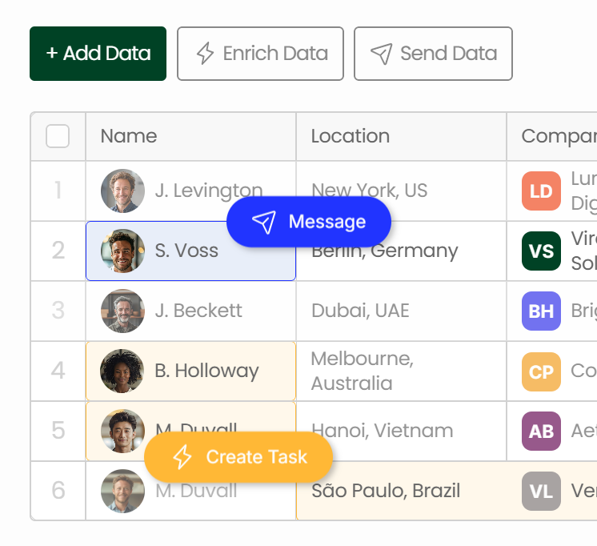Click the gray VL company badge
Screen dimensions: 597x546
[541, 491]
